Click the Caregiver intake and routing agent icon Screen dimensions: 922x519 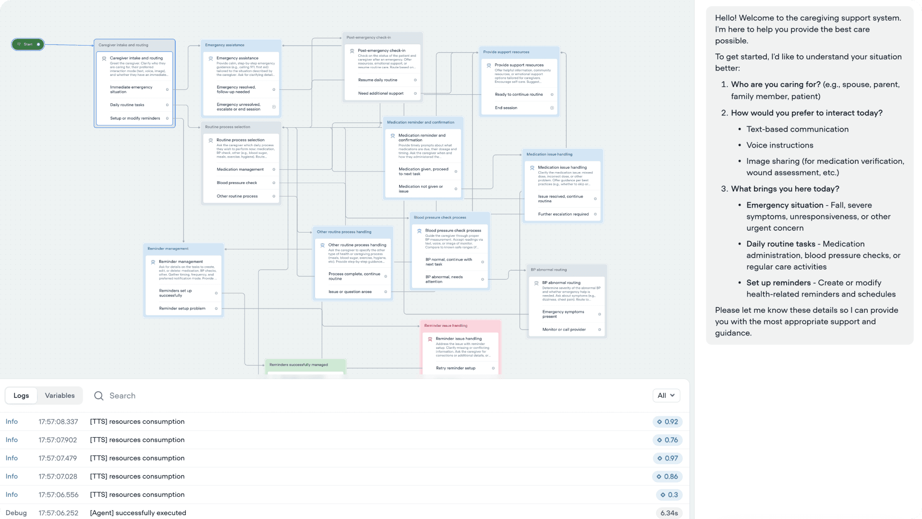(x=104, y=59)
